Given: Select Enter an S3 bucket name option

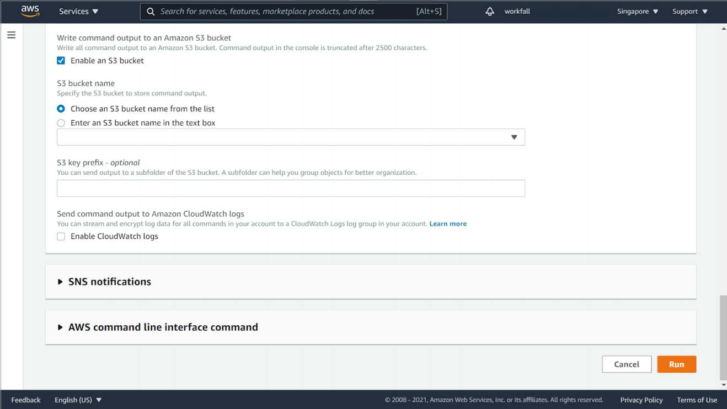Looking at the screenshot, I should pyautogui.click(x=61, y=123).
